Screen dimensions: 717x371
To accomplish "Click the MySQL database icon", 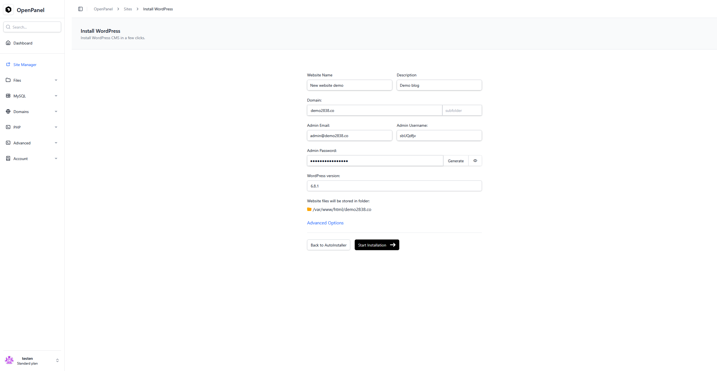I will [x=8, y=96].
